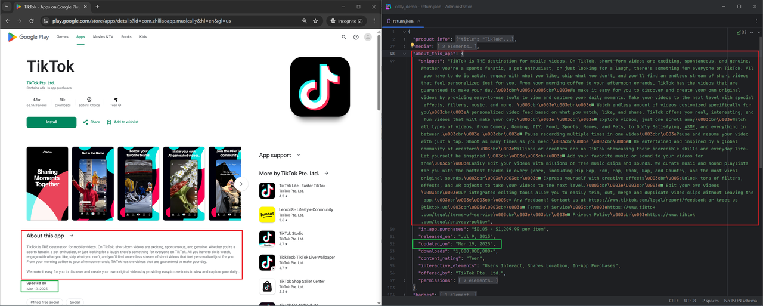The height and width of the screenshot is (306, 763).
Task: Click the Teen content rating icon
Action: point(116,100)
